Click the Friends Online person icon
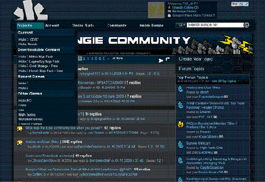This screenshot has height=182, width=265. pos(169,8)
